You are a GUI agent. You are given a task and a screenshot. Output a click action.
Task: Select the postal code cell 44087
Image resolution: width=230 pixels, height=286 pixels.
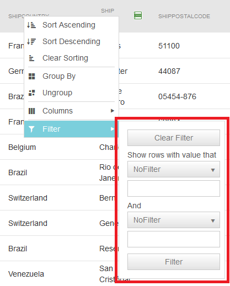169,71
